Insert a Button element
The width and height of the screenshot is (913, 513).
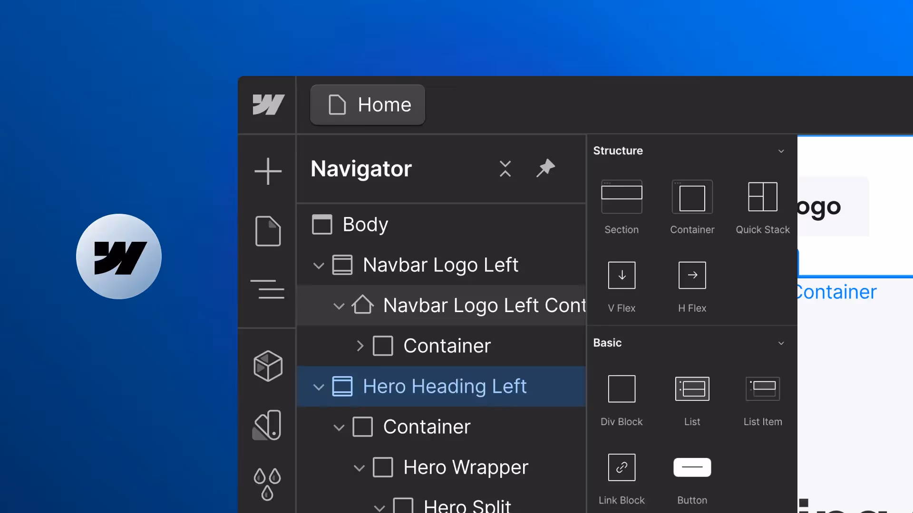pyautogui.click(x=692, y=467)
